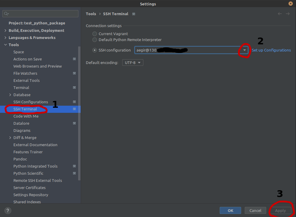Open the Default encoding UTF-8 dropdown
Viewport: 296px width, 217px height.
click(133, 63)
